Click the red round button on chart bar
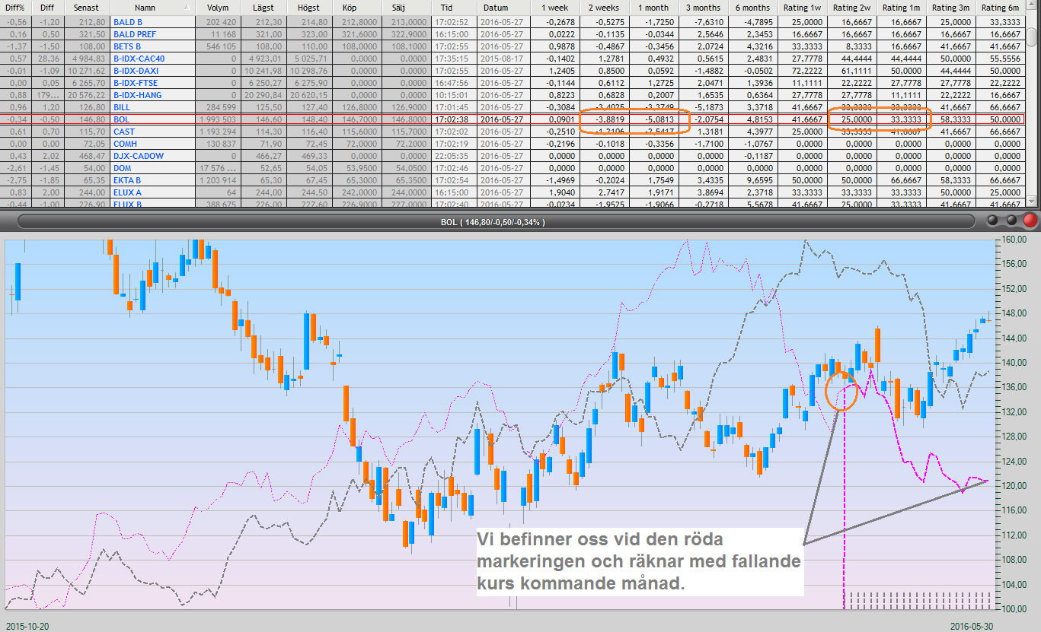This screenshot has height=632, width=1041. [x=1030, y=221]
